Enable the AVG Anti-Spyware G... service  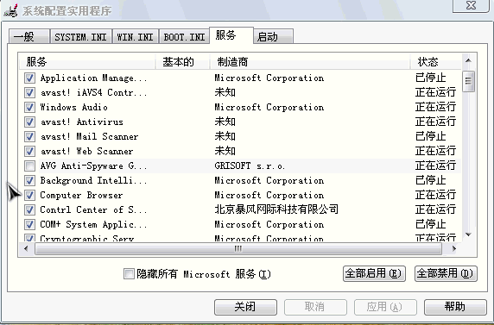click(29, 166)
